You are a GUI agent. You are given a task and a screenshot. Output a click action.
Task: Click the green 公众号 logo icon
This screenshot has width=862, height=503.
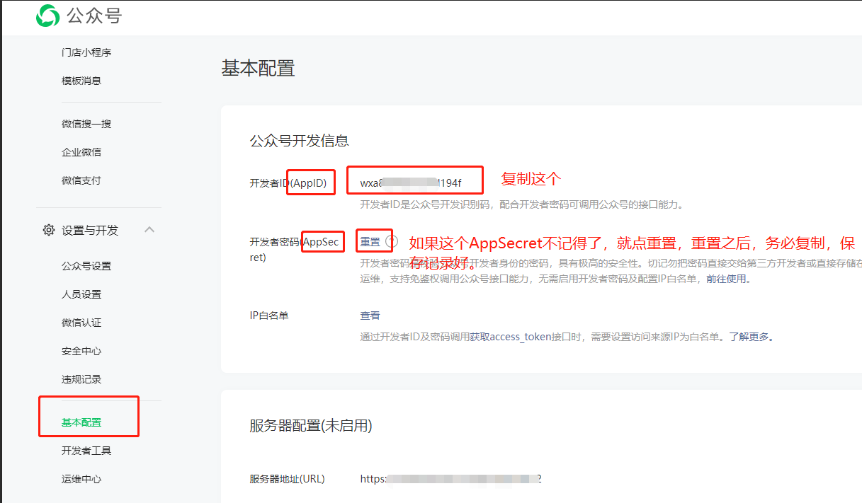pos(48,16)
